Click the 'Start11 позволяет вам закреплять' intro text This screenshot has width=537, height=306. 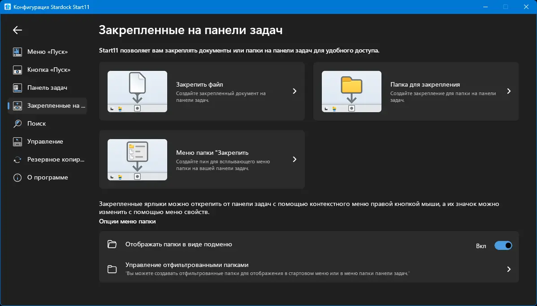[x=239, y=50]
